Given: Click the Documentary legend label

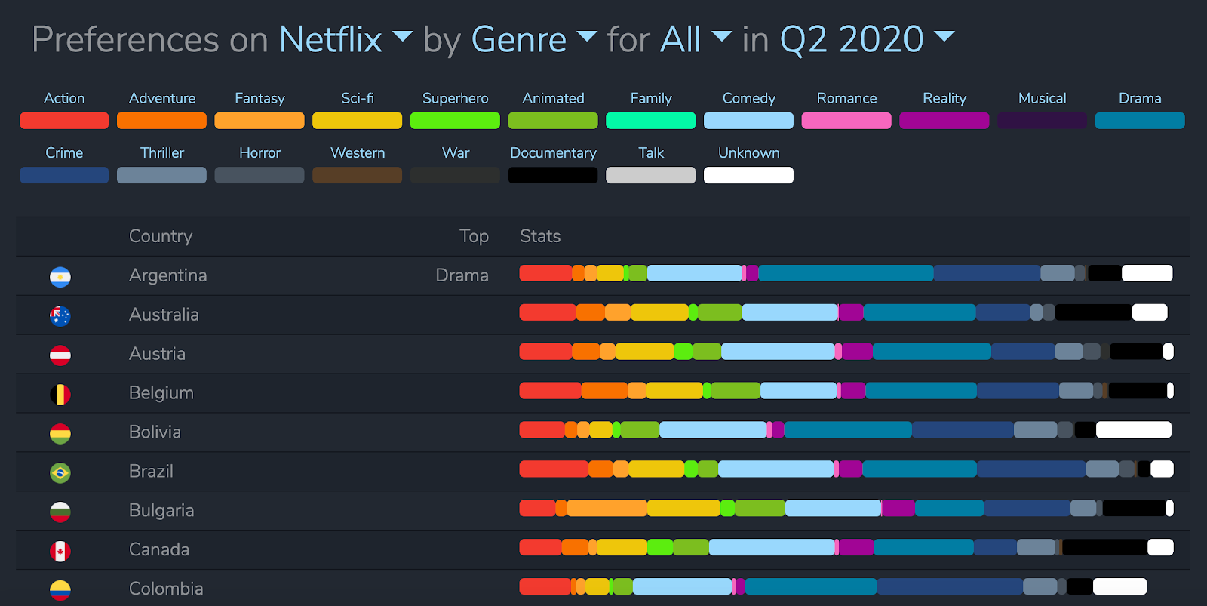Looking at the screenshot, I should 553,153.
